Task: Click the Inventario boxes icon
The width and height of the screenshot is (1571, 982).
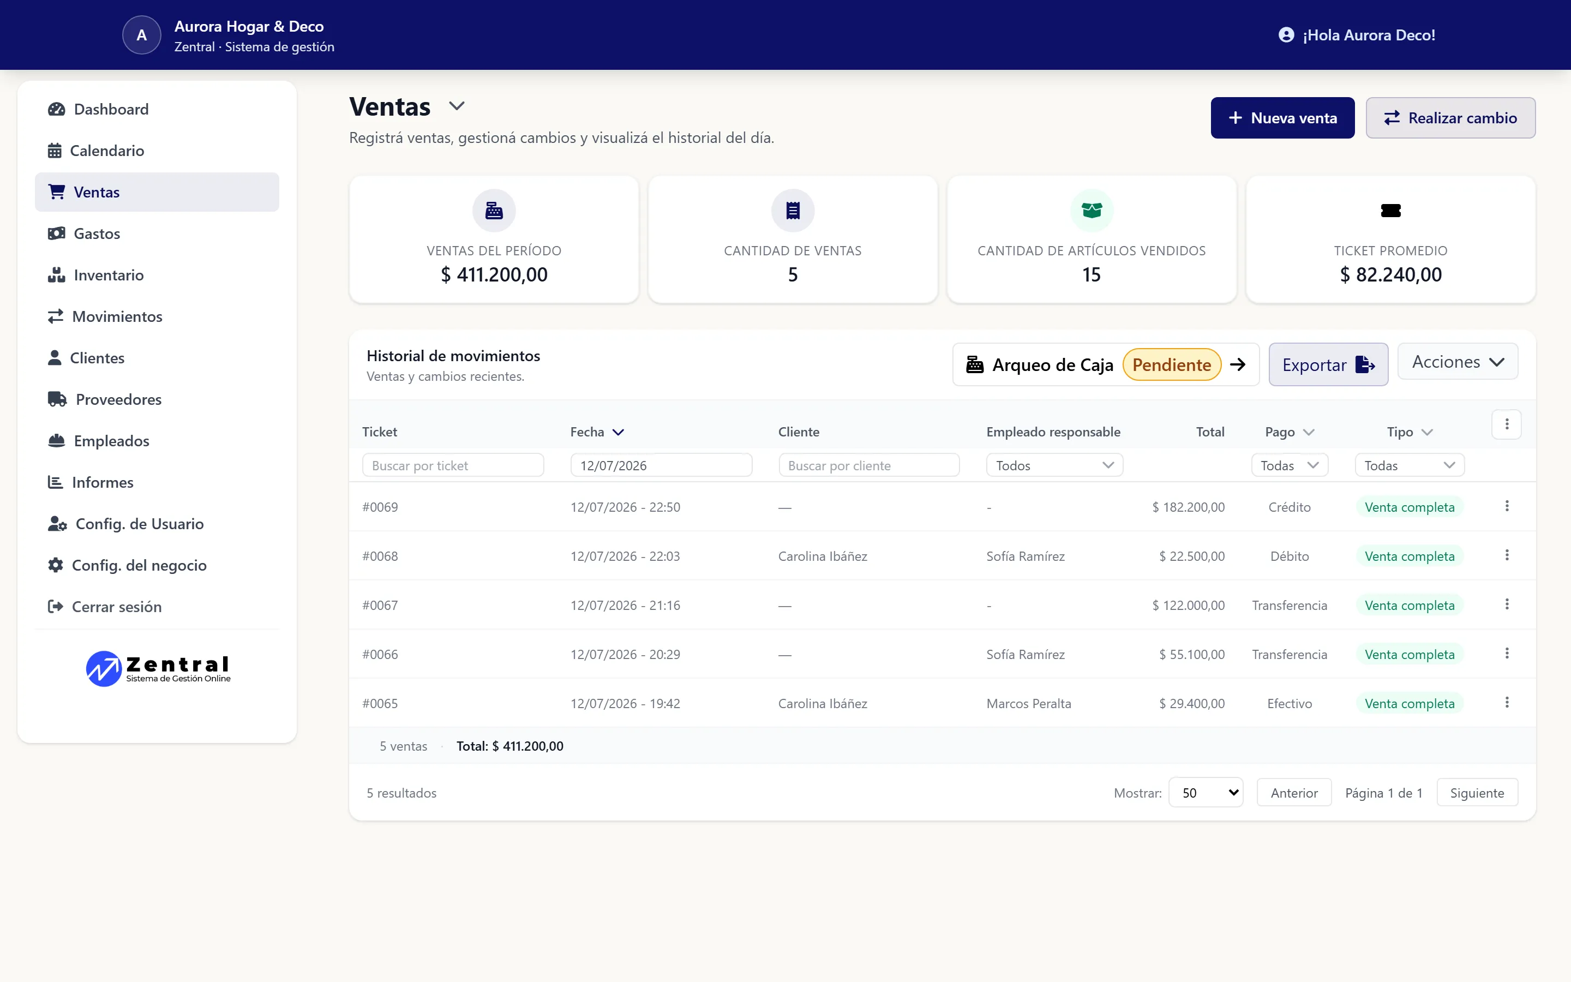Action: tap(57, 275)
